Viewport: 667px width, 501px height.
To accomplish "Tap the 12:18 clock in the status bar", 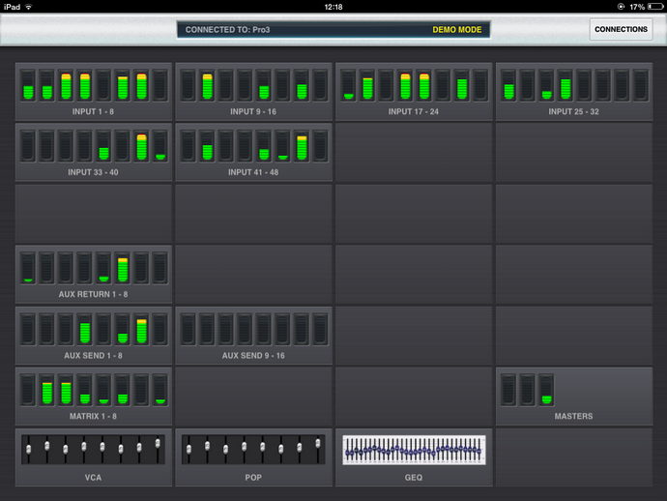I will tap(333, 7).
